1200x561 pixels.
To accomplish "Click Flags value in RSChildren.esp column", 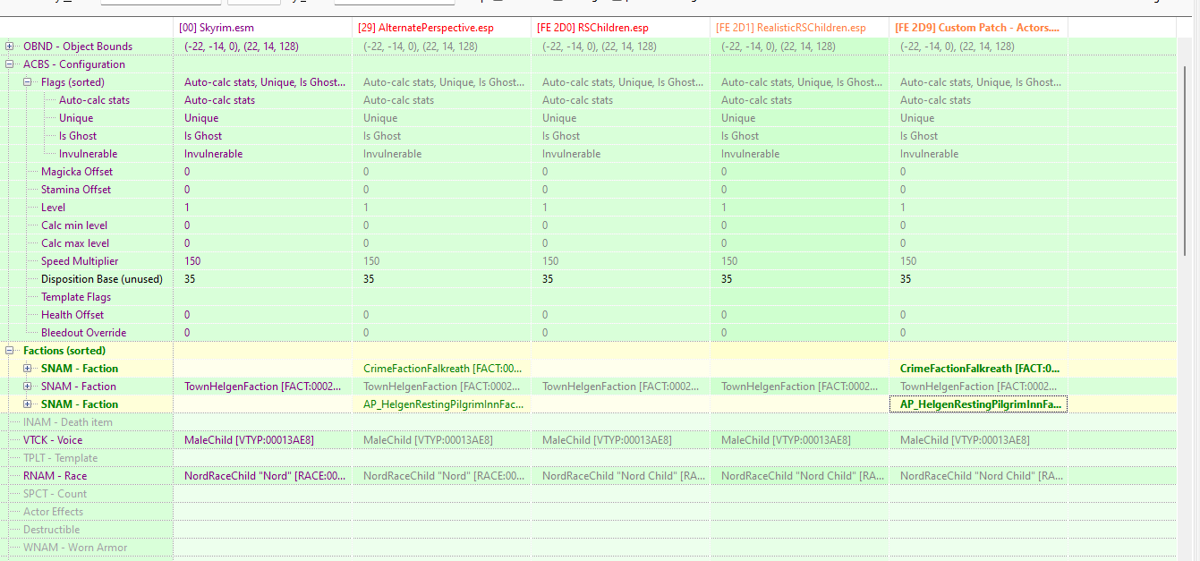I will [621, 82].
